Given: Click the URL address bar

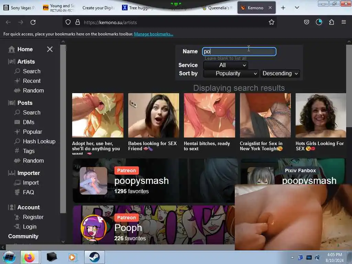Looking at the screenshot, I should point(169,22).
